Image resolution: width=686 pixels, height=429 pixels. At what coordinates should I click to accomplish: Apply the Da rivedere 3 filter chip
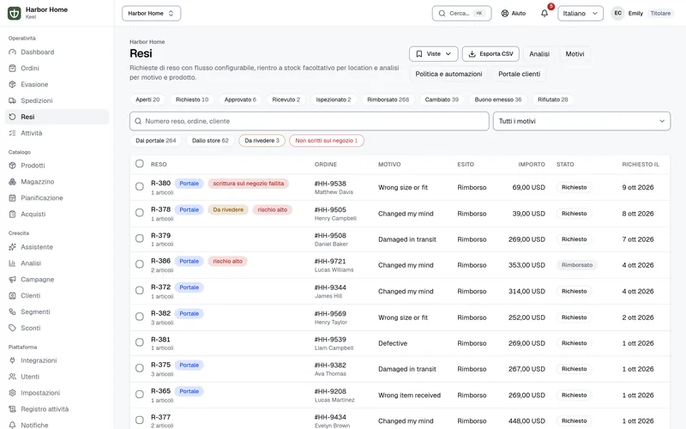(x=262, y=141)
